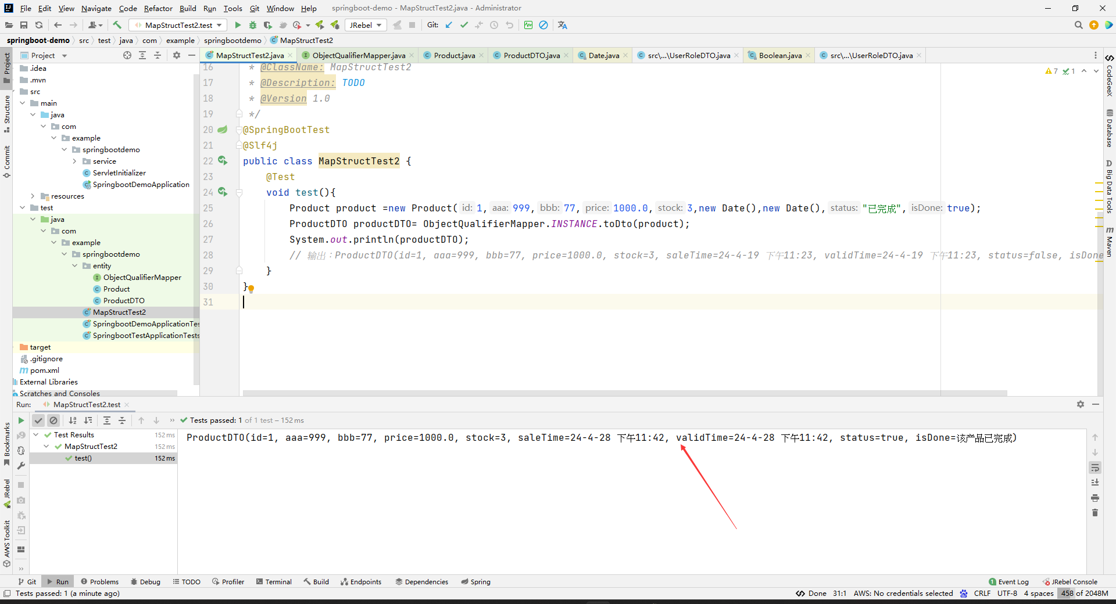Clear the console output with the trash icon

1096,513
